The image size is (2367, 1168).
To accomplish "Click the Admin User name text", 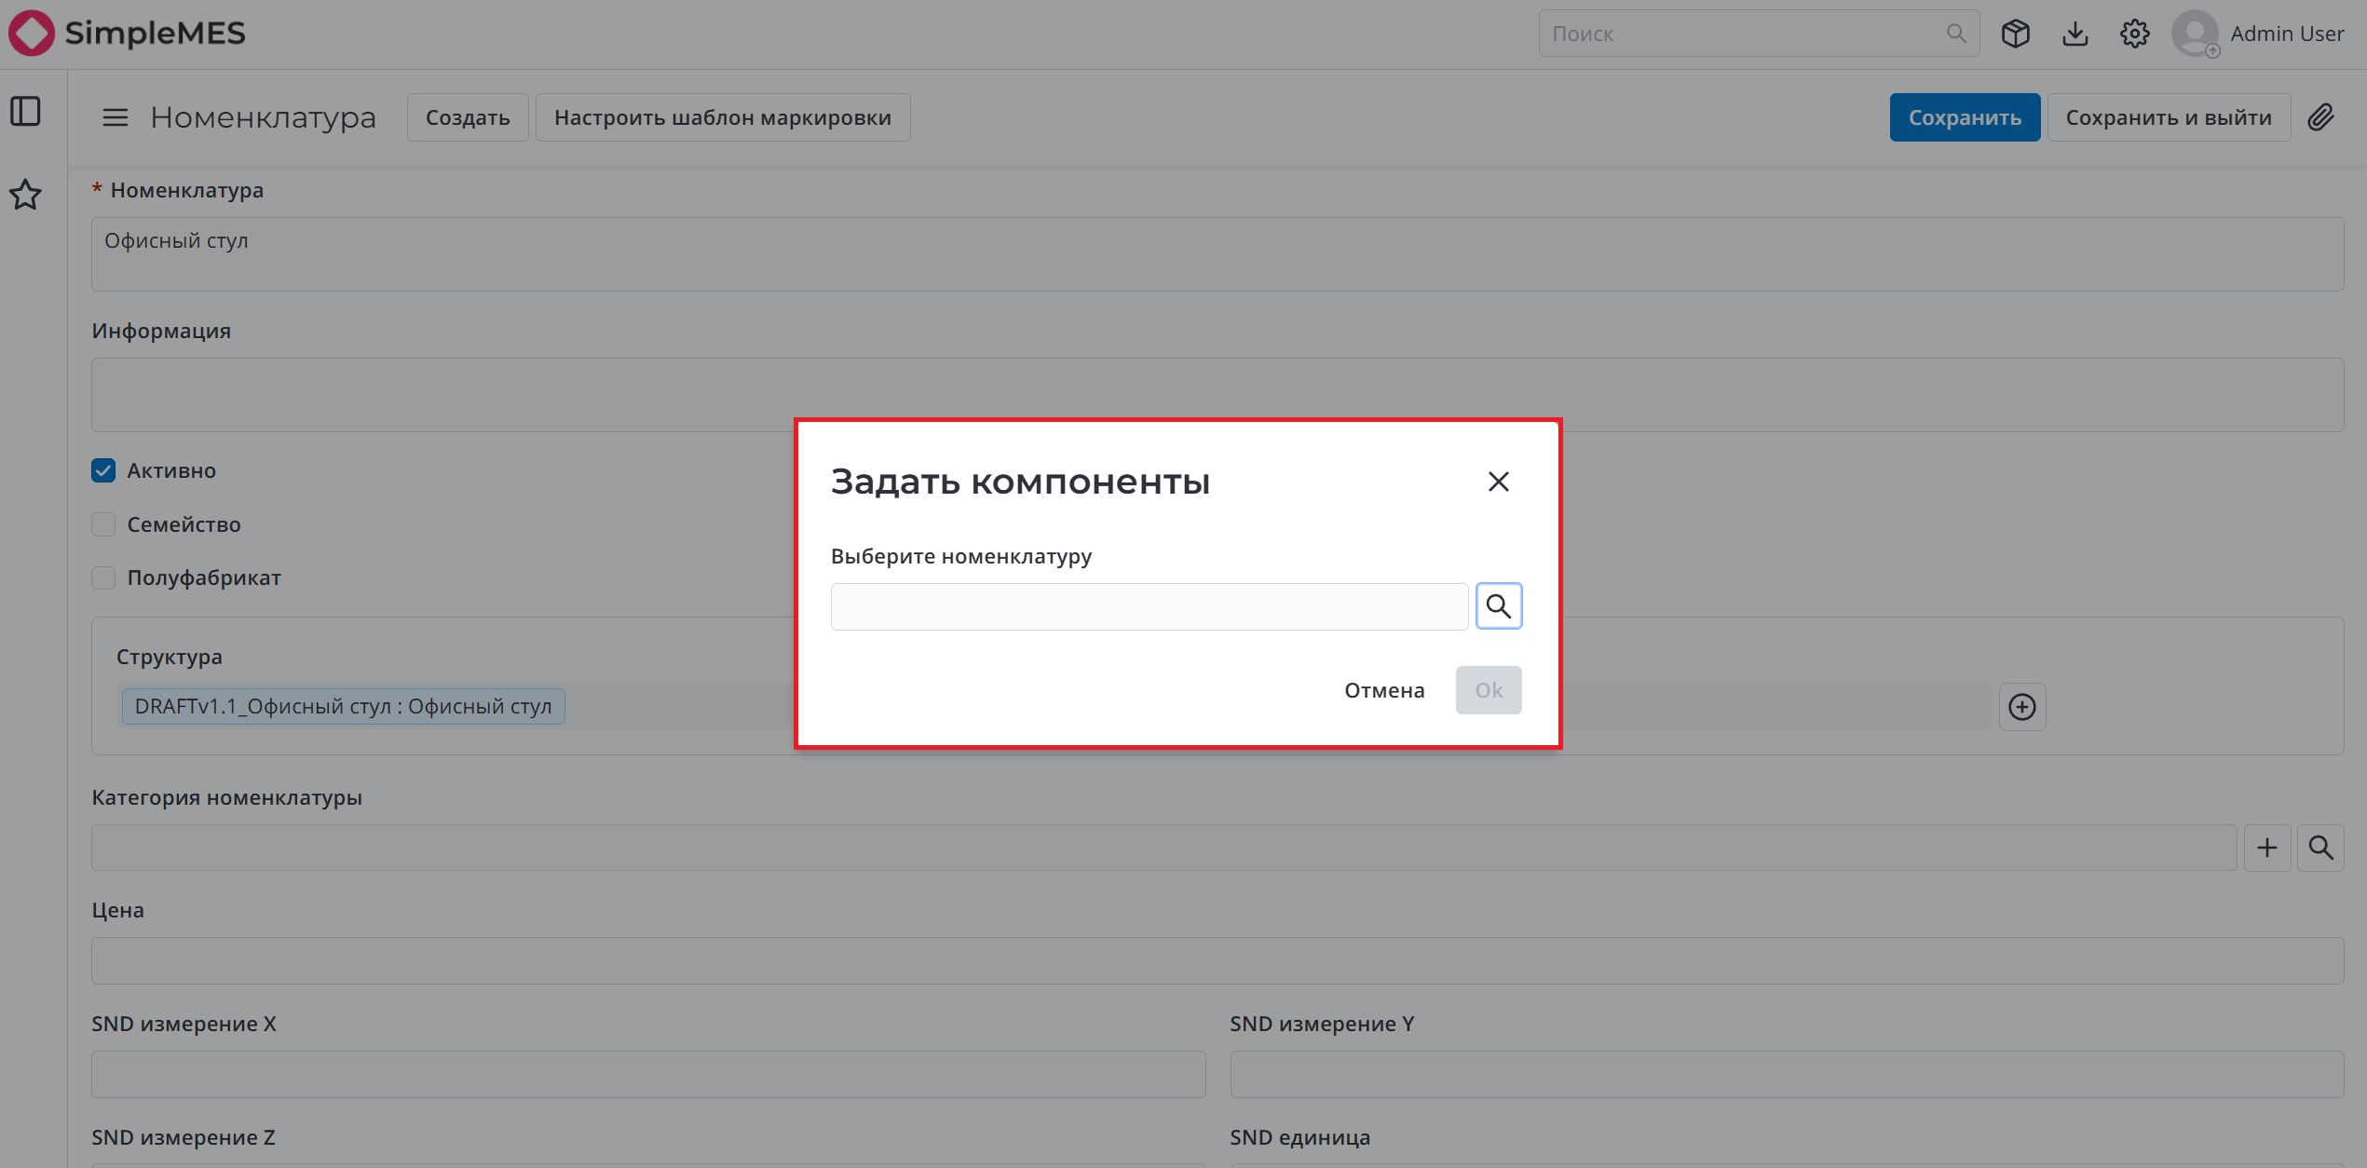I will (x=2287, y=34).
